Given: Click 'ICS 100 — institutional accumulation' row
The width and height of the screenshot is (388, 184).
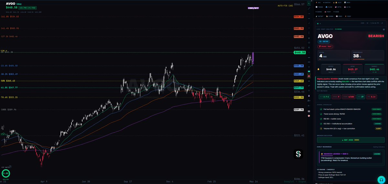Looking at the screenshot, I should click(x=350, y=124).
